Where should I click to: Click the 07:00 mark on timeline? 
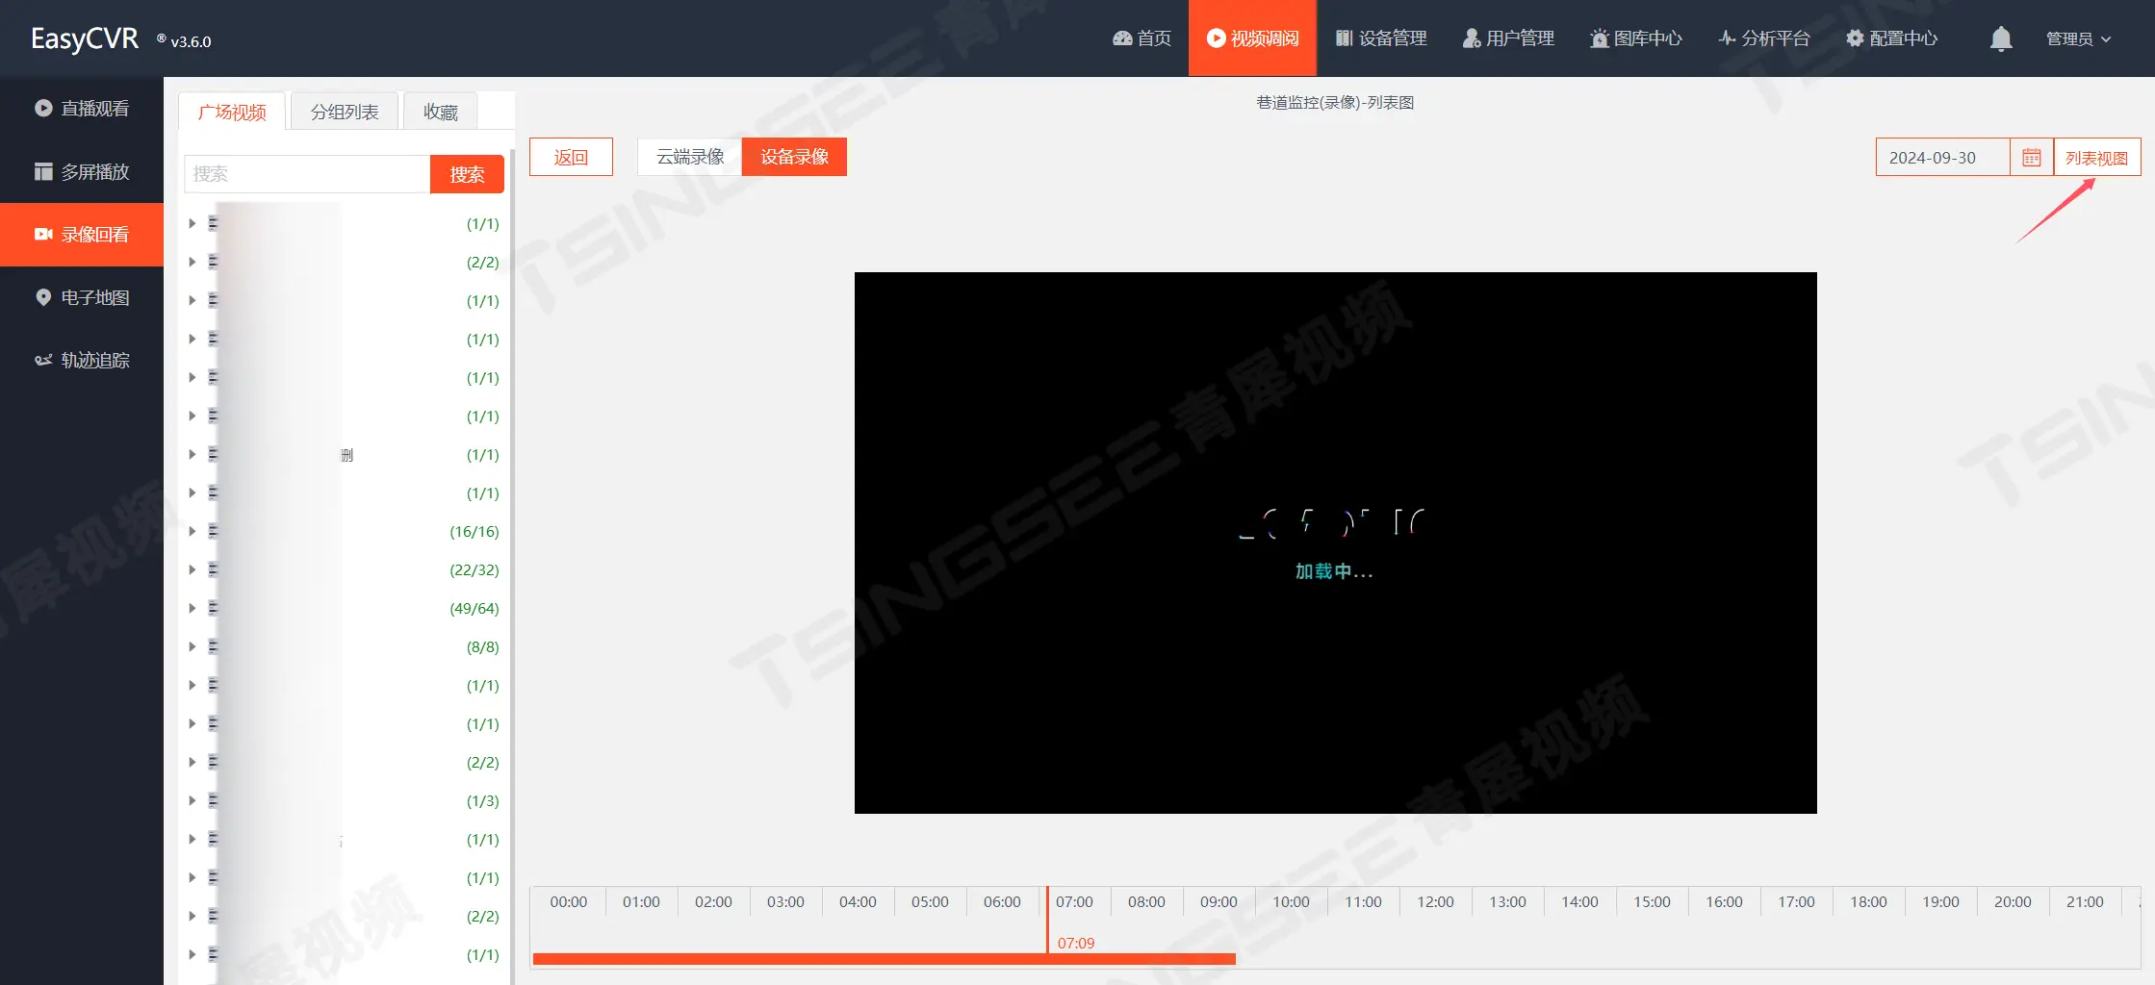1074,902
